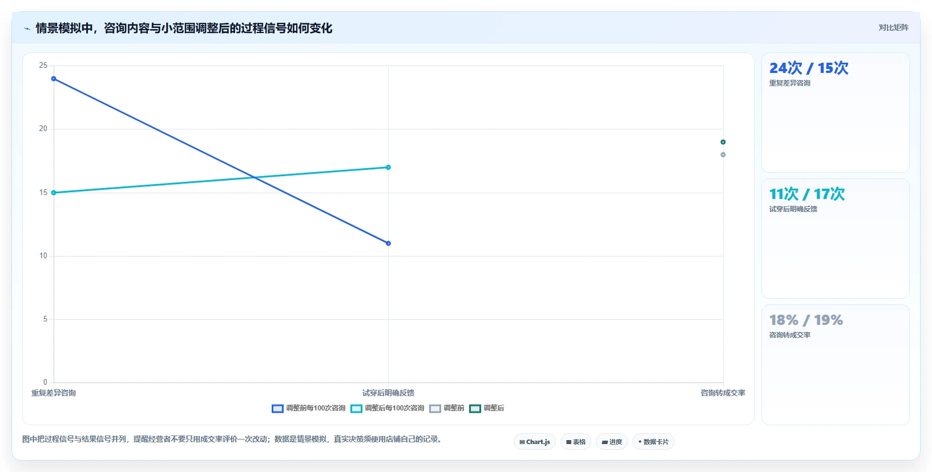Toggle the 调整后每100次咨询 legend entry

point(388,408)
